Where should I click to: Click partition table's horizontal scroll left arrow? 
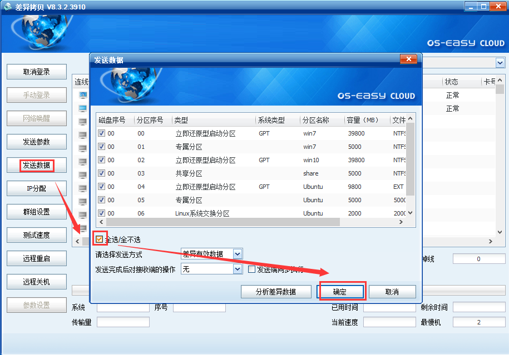pos(102,222)
